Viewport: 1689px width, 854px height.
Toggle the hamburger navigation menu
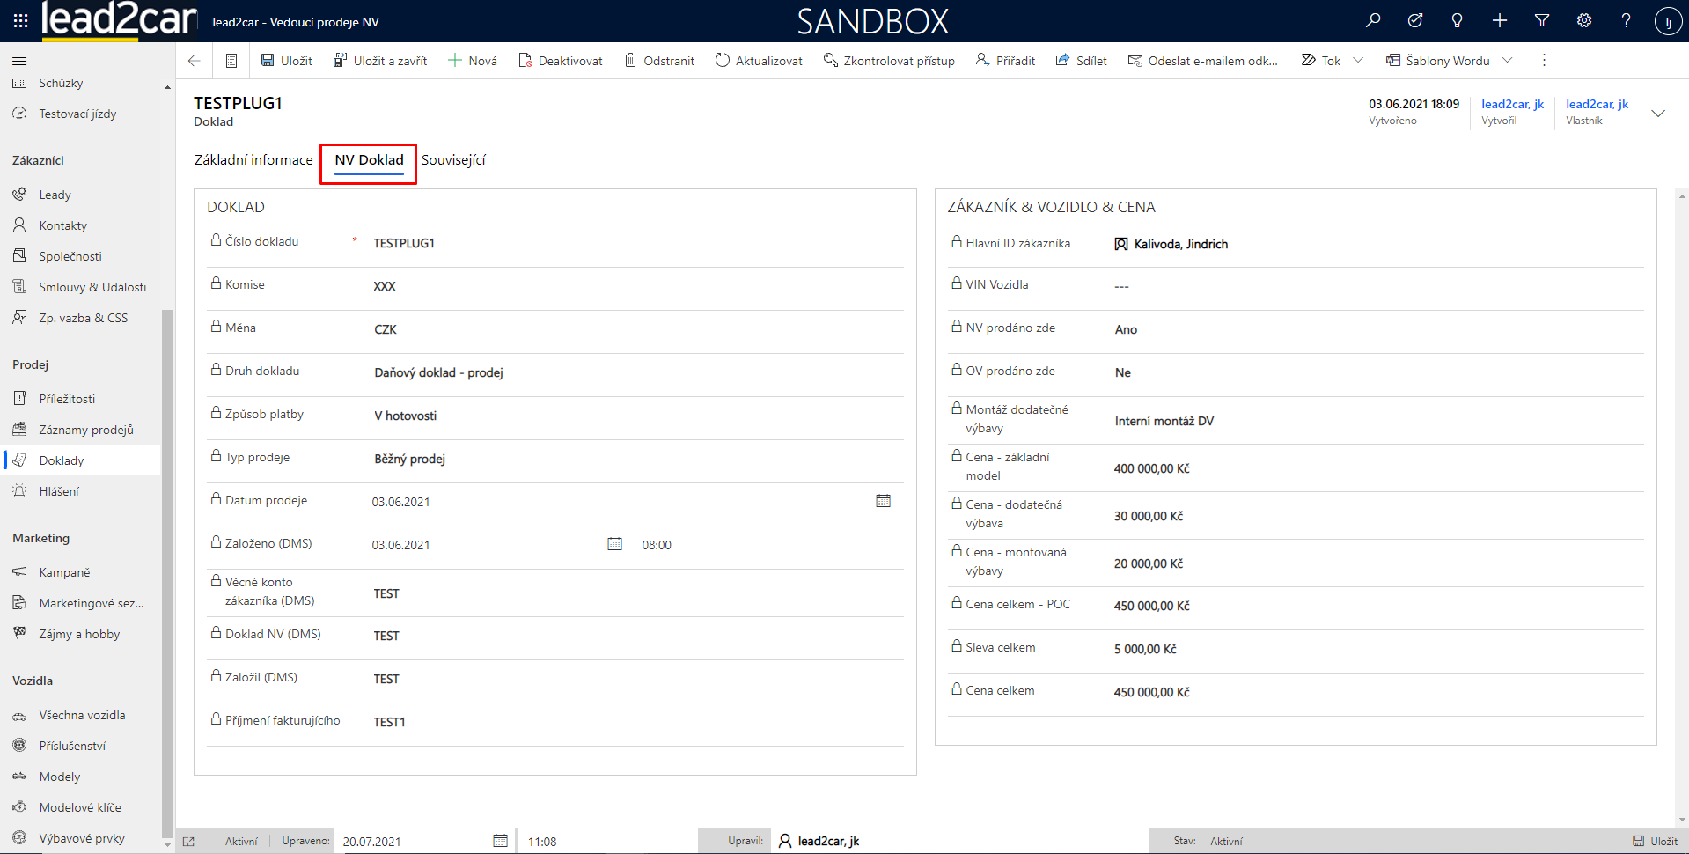click(19, 61)
